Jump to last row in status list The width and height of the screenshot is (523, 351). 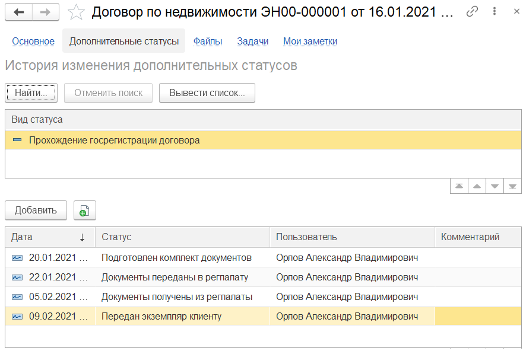coord(512,186)
